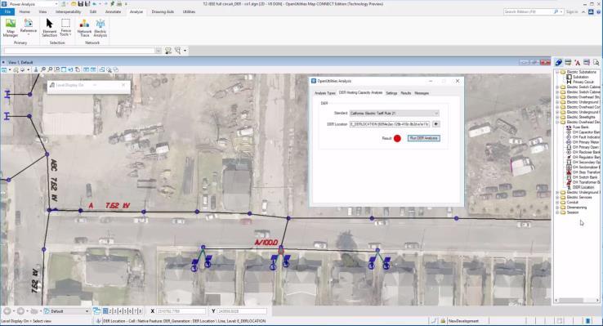
Task: Select OH Switch Bank feature
Action: point(585,177)
